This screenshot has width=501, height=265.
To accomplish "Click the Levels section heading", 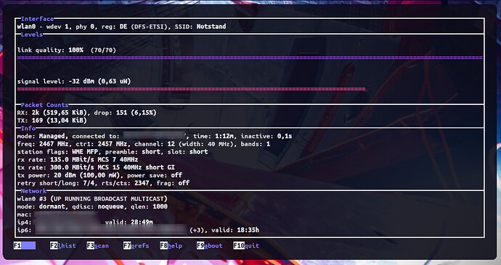I will tap(32, 35).
